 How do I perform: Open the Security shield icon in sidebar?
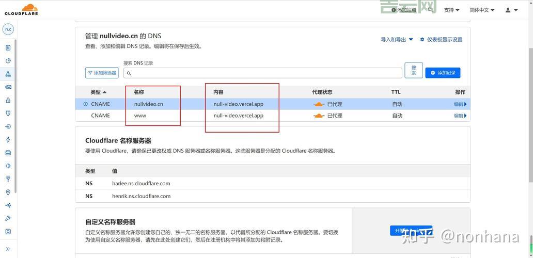(8, 114)
